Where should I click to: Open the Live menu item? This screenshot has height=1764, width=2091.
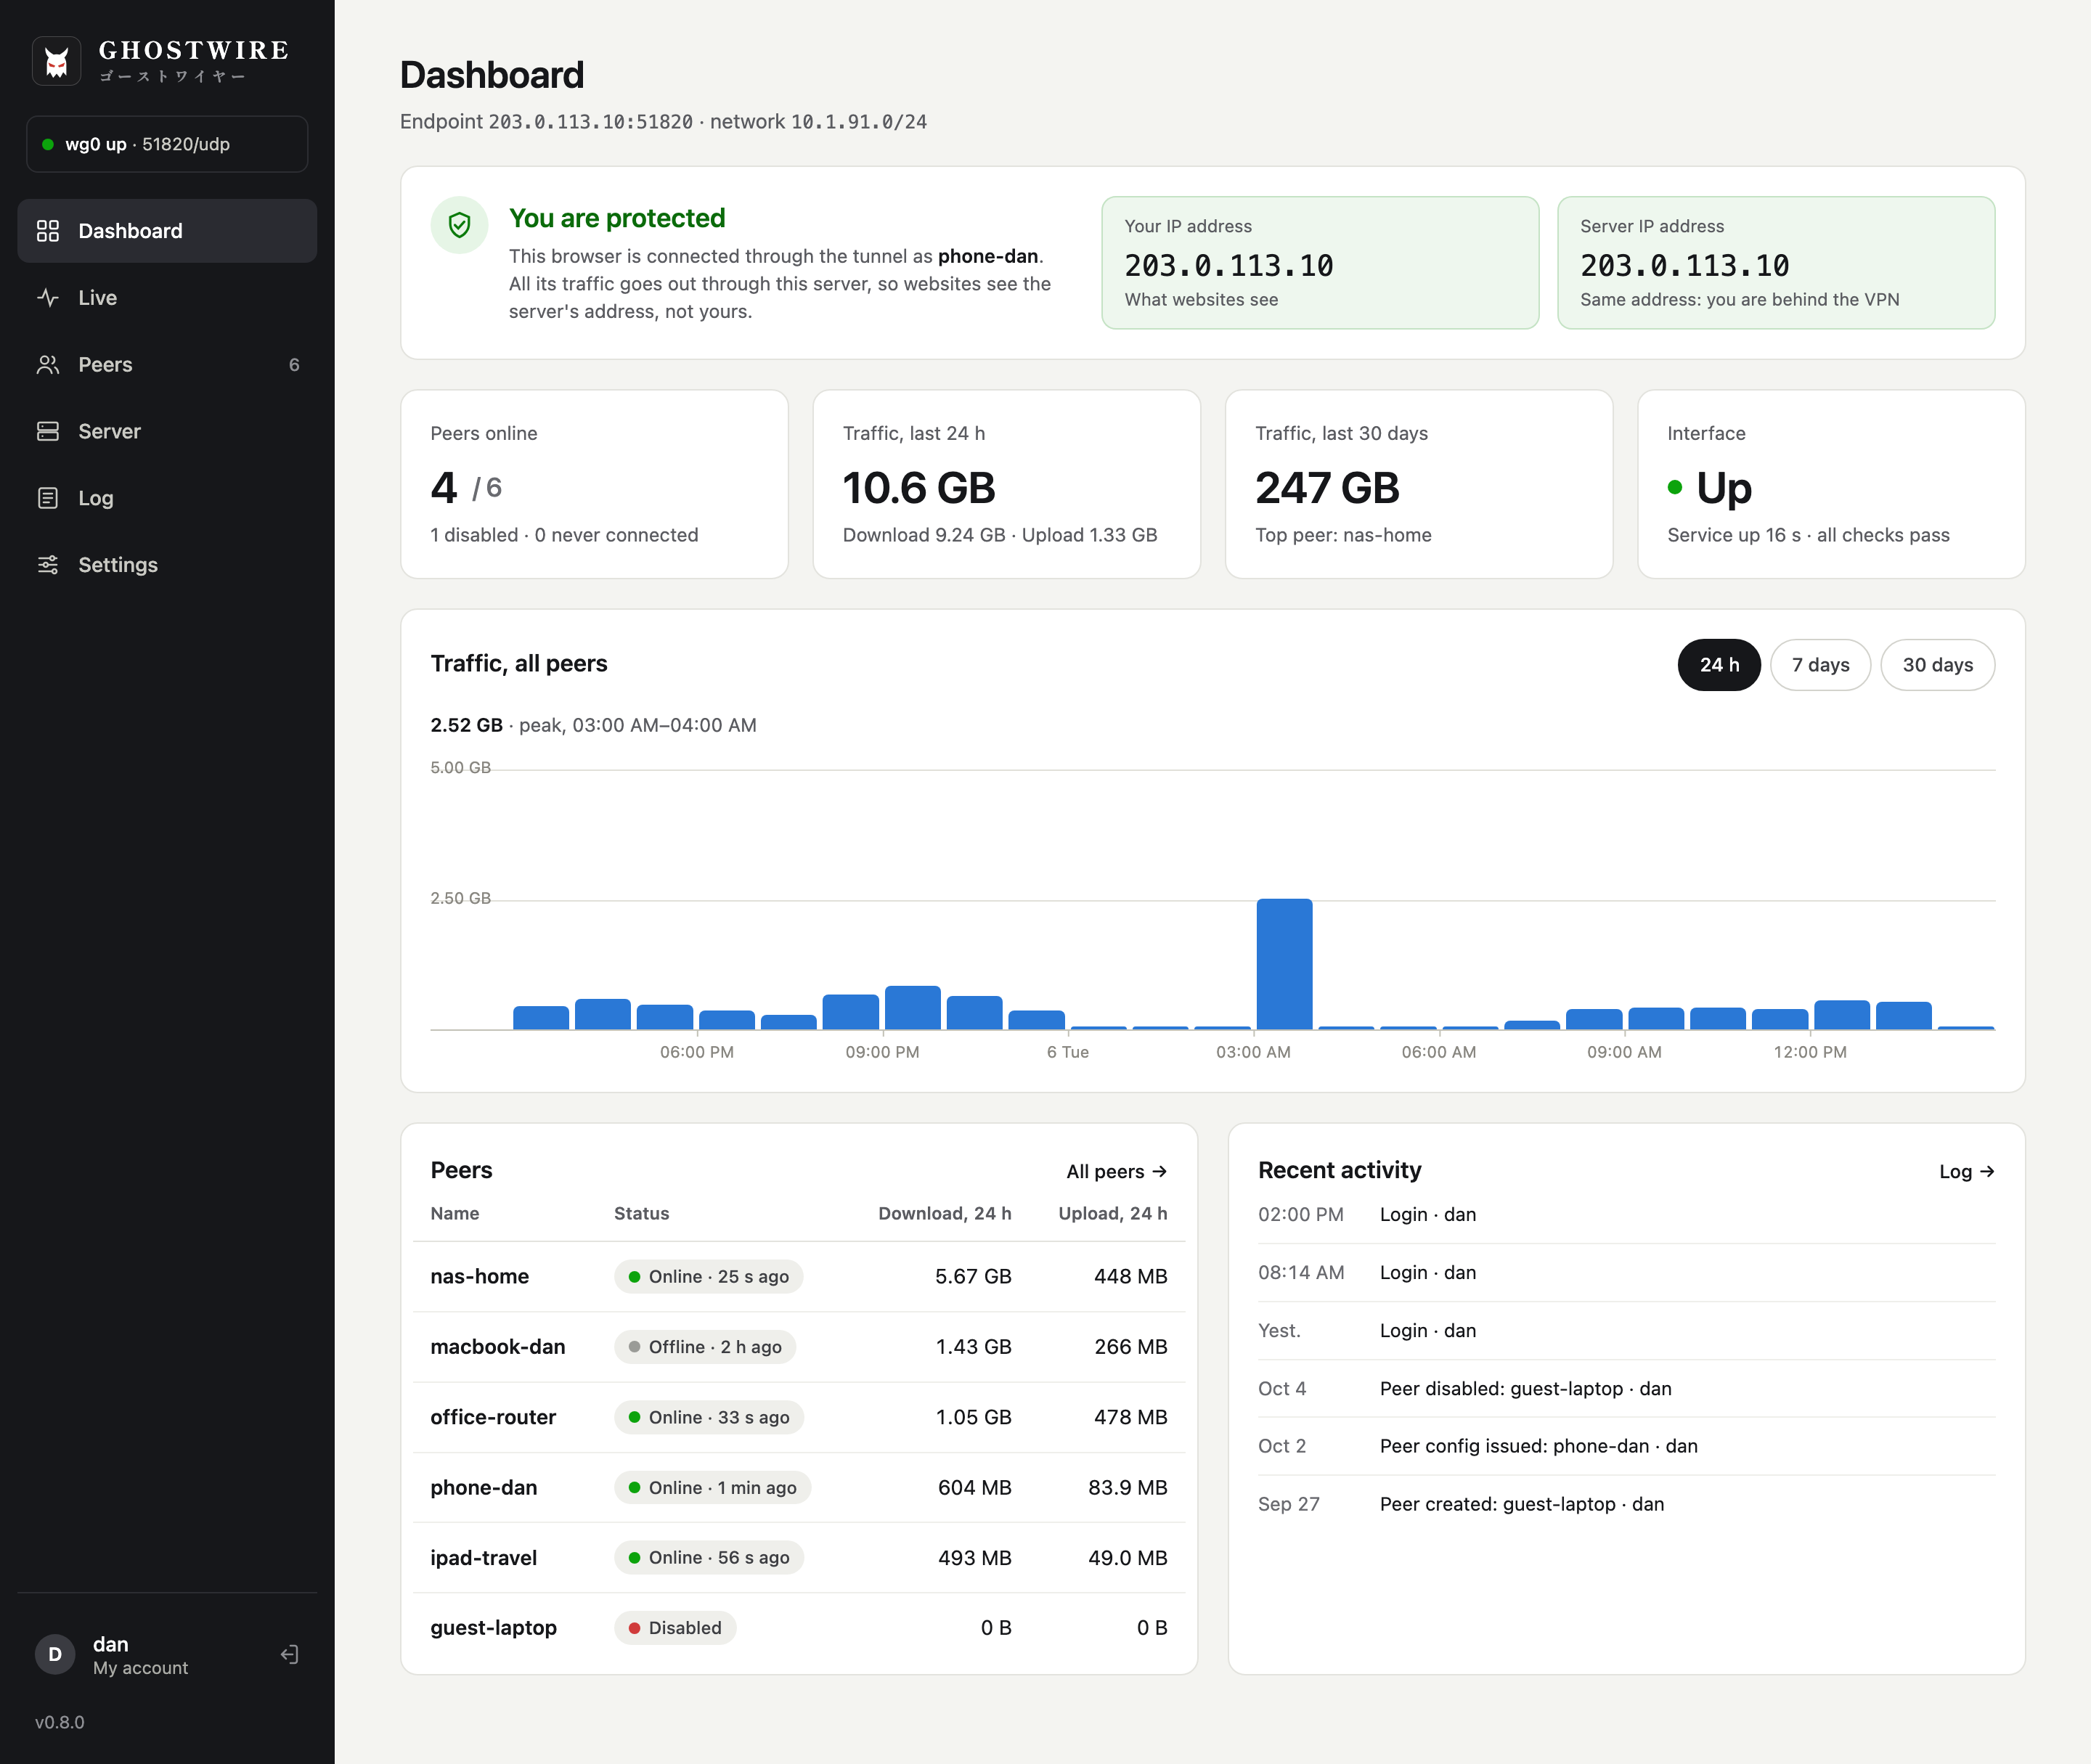[167, 298]
